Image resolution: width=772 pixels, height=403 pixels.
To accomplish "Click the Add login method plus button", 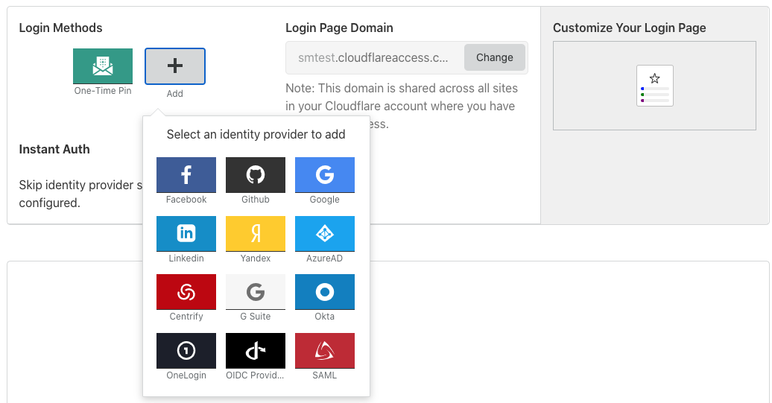I will pyautogui.click(x=175, y=66).
